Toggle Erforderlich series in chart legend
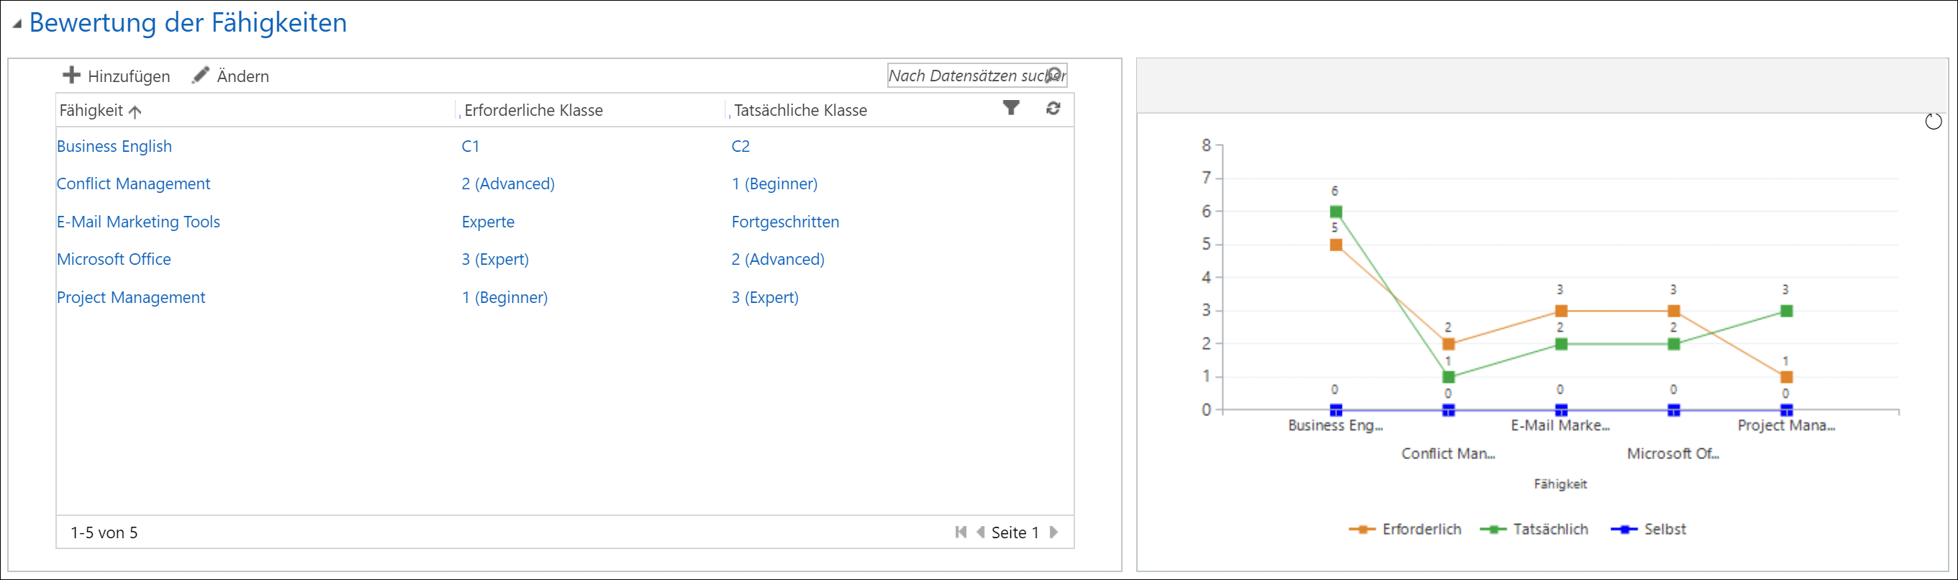This screenshot has height=580, width=1958. (1405, 529)
